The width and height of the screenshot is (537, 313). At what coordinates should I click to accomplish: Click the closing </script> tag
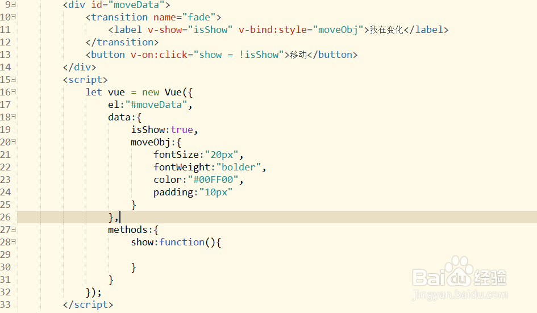coord(88,305)
